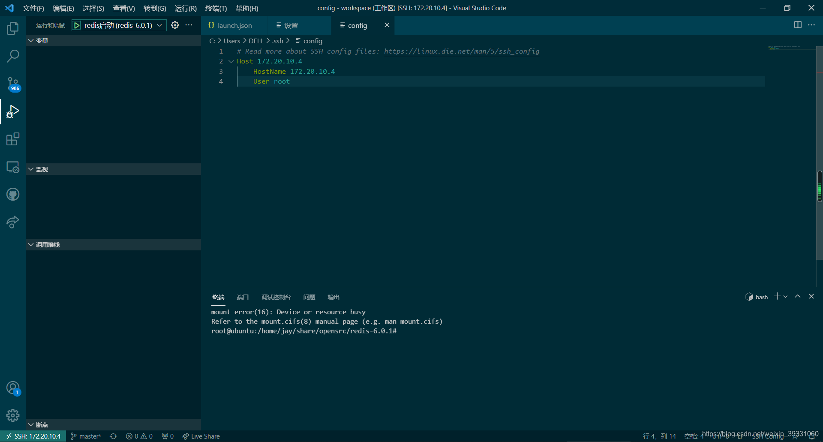Open the Live Share view in activity bar
The height and width of the screenshot is (442, 823).
(x=13, y=222)
